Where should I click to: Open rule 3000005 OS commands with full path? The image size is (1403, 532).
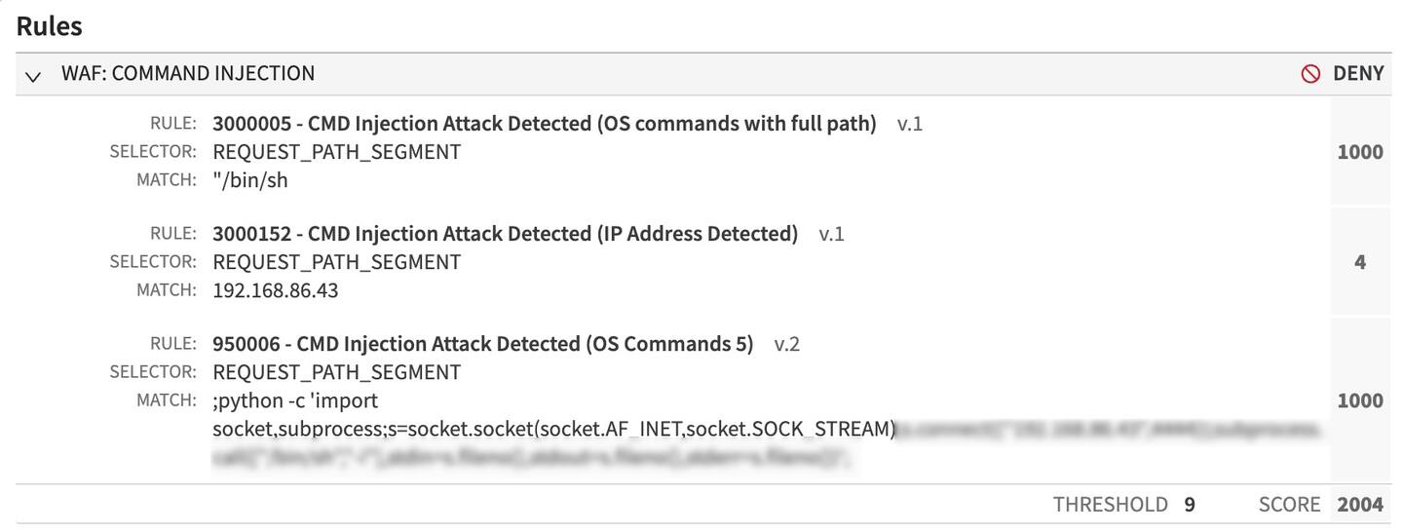544,124
